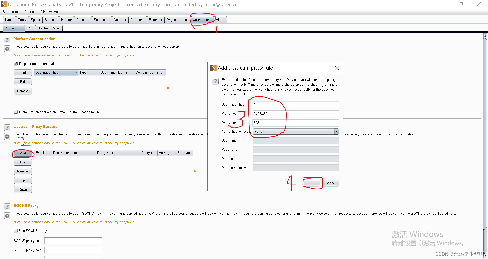Click Down button for upstream proxy rules
Viewport: 488px width, 259px height.
23,189
